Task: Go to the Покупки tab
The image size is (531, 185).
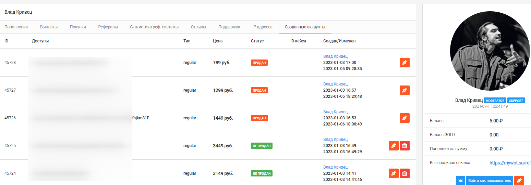Action: (78, 27)
